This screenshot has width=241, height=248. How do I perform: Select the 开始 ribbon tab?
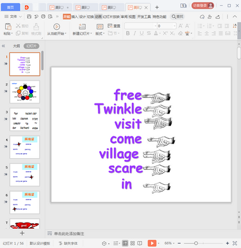point(67,17)
